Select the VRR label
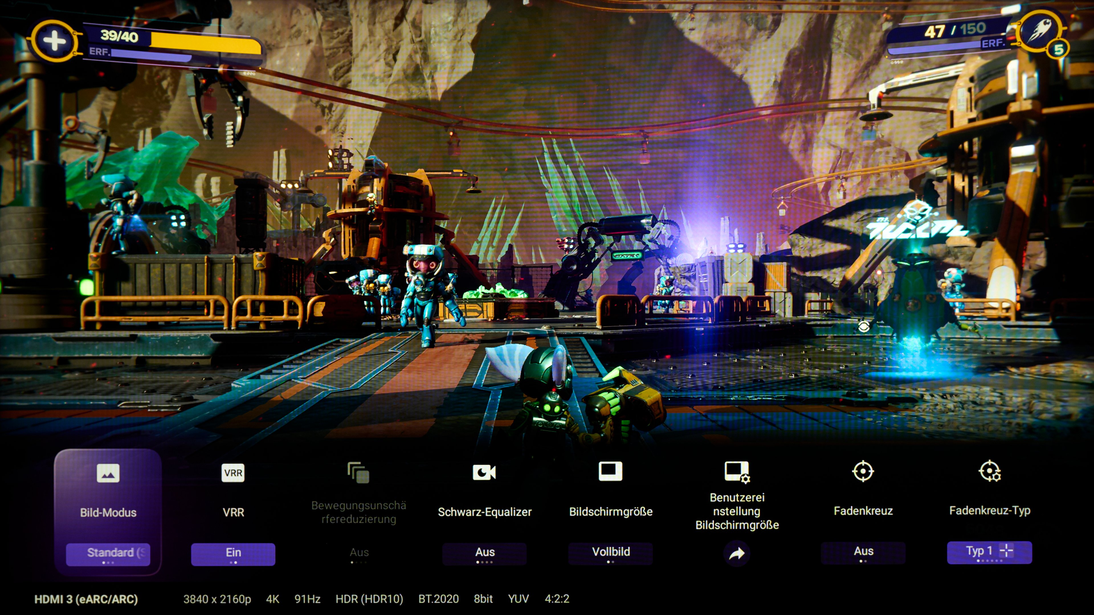This screenshot has width=1094, height=615. pos(233,512)
